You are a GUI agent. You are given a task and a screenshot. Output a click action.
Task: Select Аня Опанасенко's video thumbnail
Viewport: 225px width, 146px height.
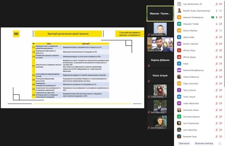160,122
